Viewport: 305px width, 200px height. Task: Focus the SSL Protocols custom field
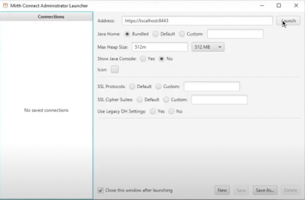click(x=212, y=86)
